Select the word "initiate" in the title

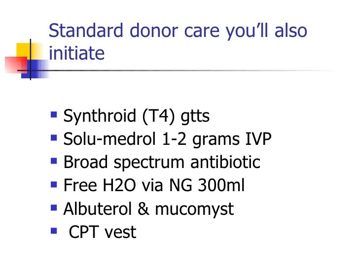point(77,53)
